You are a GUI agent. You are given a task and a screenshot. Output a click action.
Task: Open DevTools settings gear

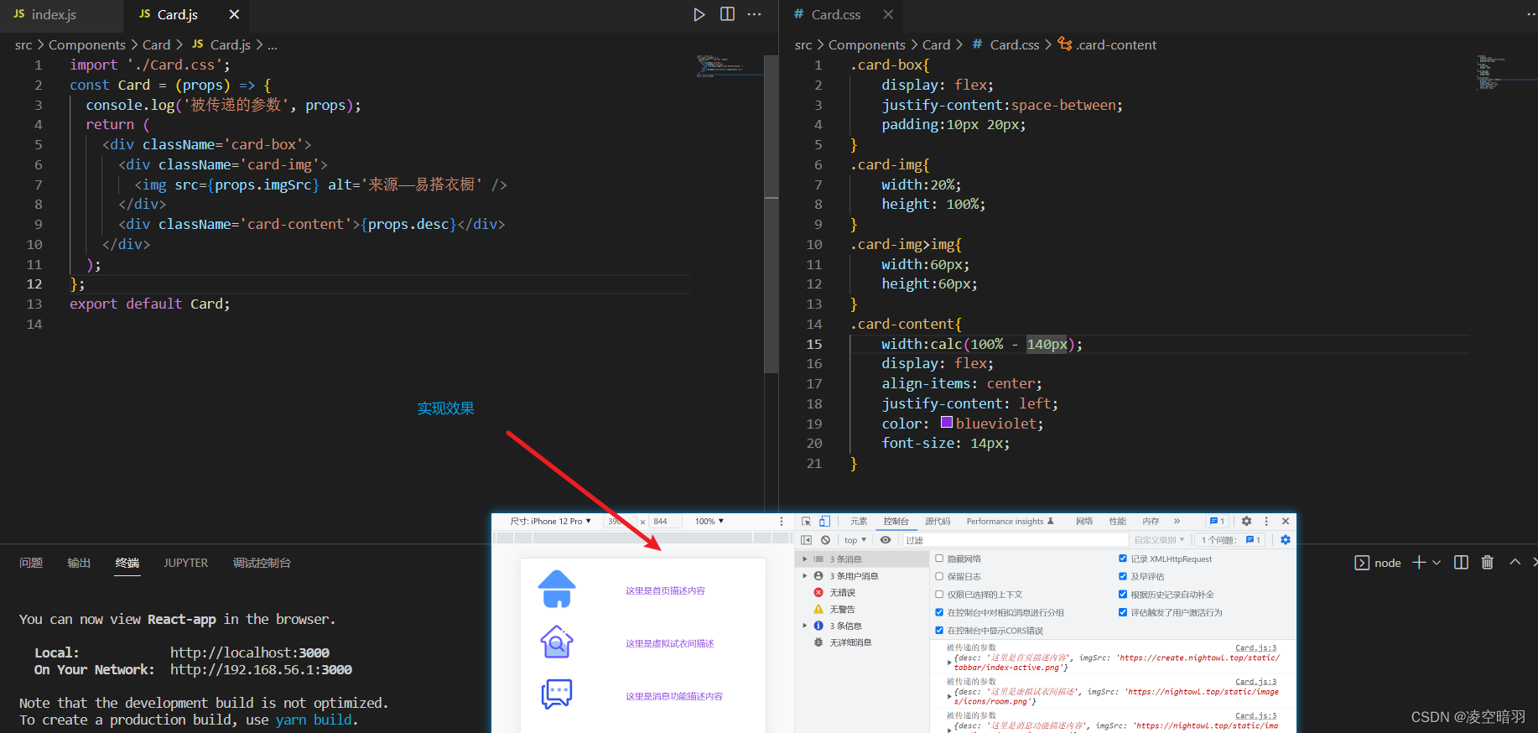pos(1246,521)
